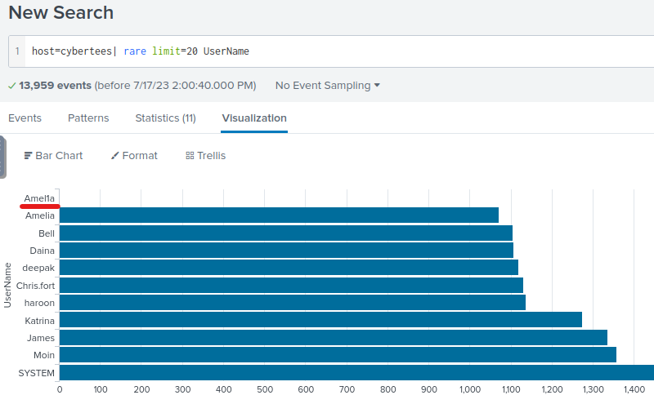Select the Chris.fort bar

(291, 286)
